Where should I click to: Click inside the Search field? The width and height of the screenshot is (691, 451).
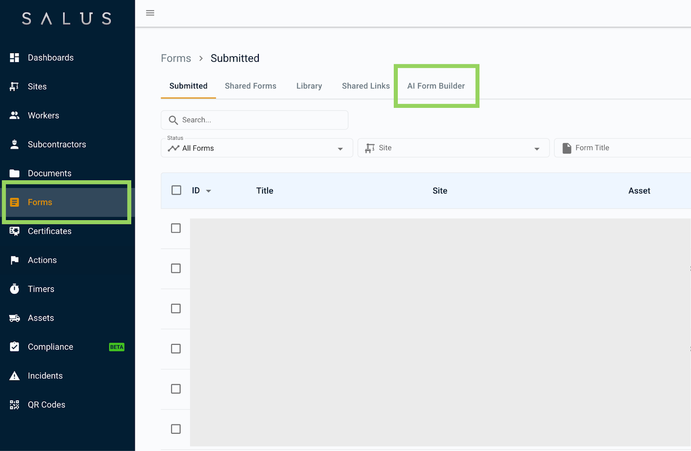pyautogui.click(x=254, y=120)
